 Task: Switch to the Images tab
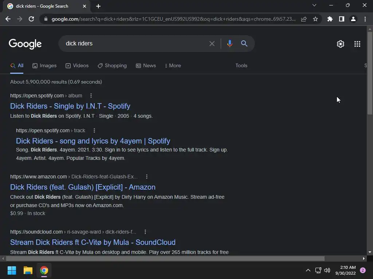44,66
